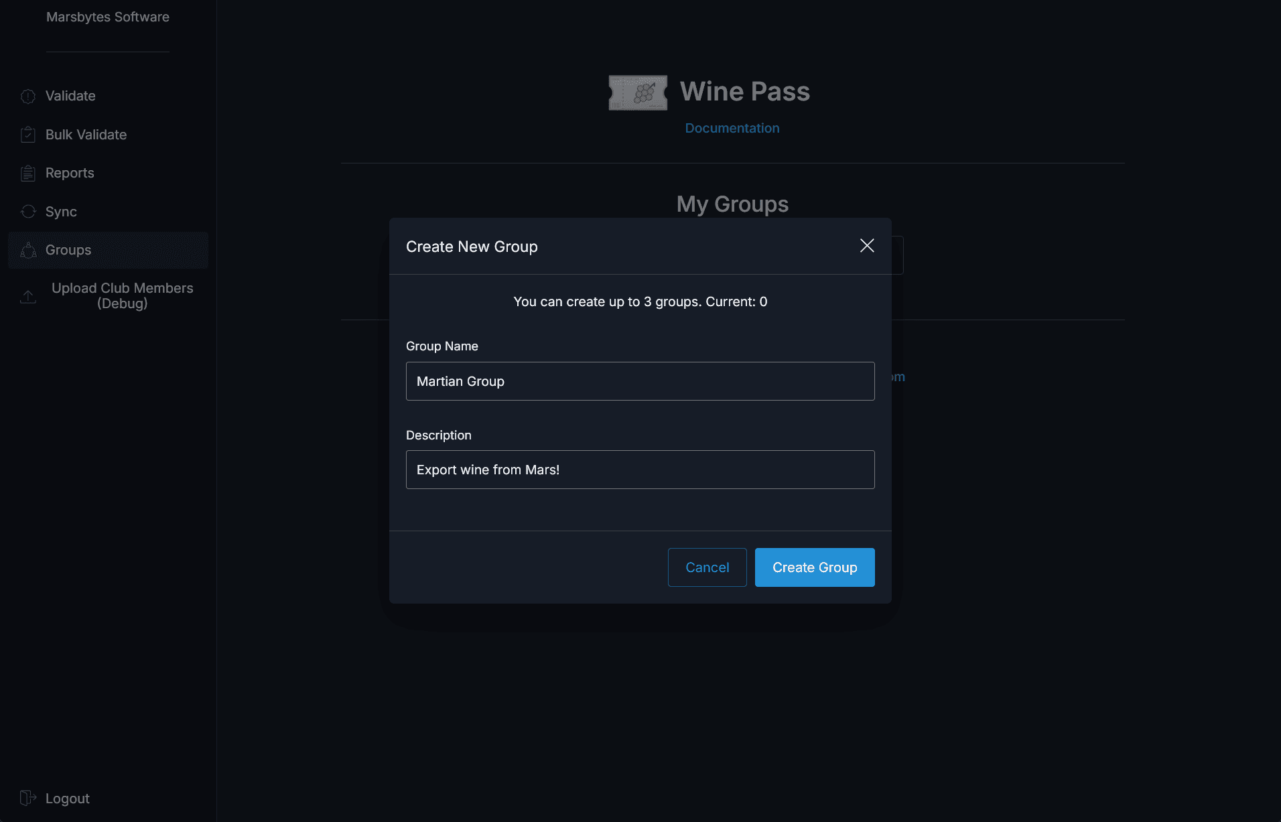1281x822 pixels.
Task: Click the Bulk Validate clipboard icon
Action: click(28, 135)
